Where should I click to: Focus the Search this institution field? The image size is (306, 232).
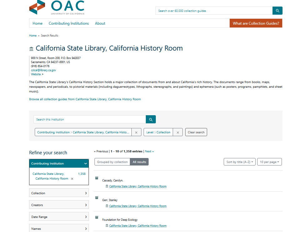90,119
